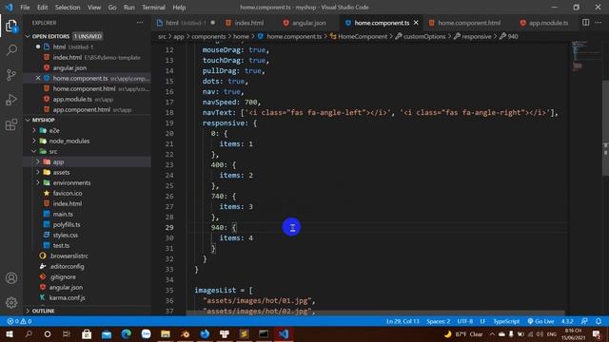Click customOptions in the breadcrumb

pos(424,36)
